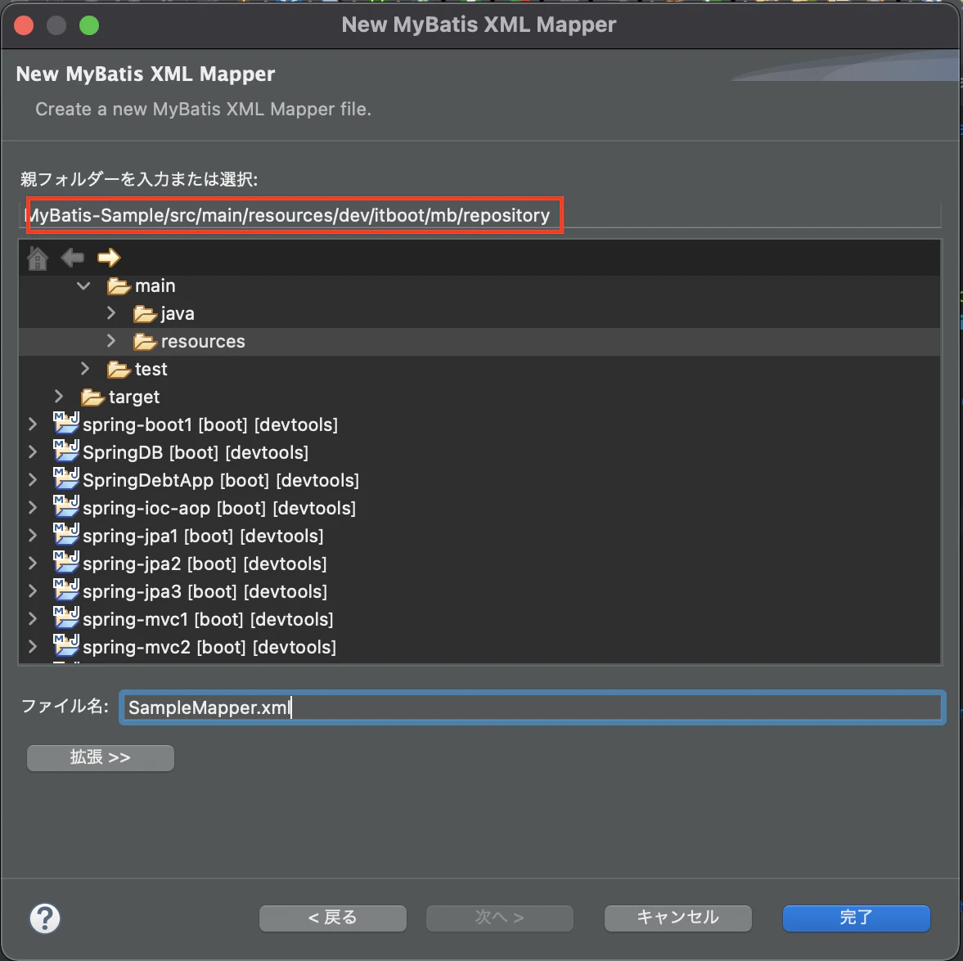Click the spring-jpa1 project icon
The width and height of the screenshot is (963, 961).
(65, 535)
